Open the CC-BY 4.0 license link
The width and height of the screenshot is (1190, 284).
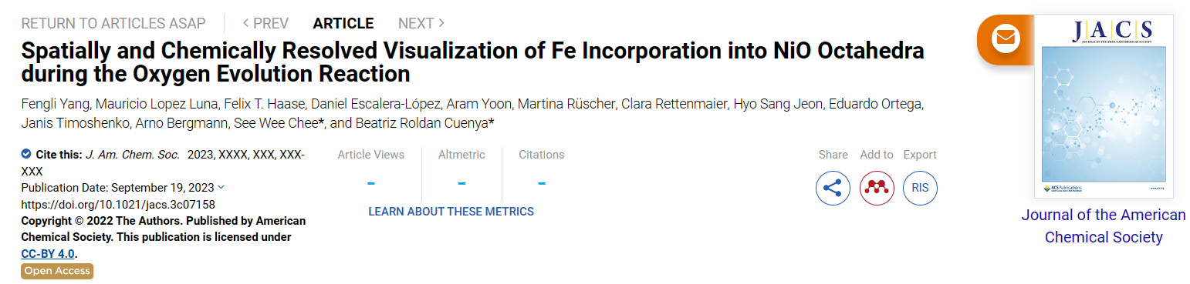point(49,253)
